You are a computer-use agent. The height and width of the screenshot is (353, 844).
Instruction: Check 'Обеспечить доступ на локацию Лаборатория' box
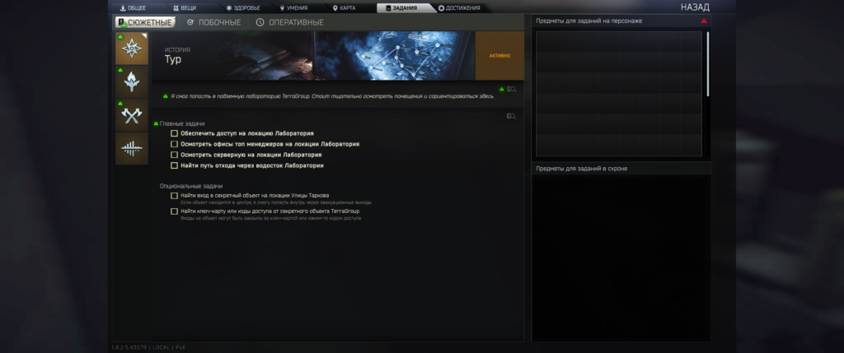[174, 132]
